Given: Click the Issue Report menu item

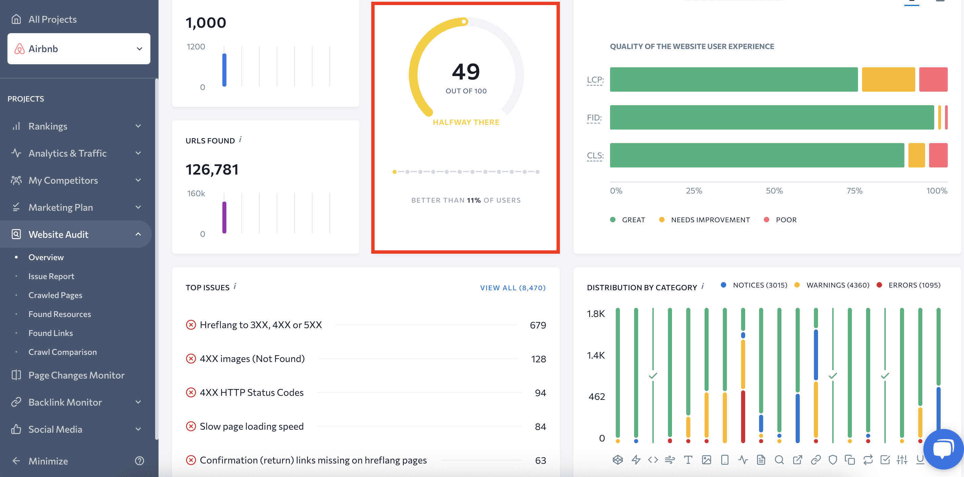Looking at the screenshot, I should point(51,276).
